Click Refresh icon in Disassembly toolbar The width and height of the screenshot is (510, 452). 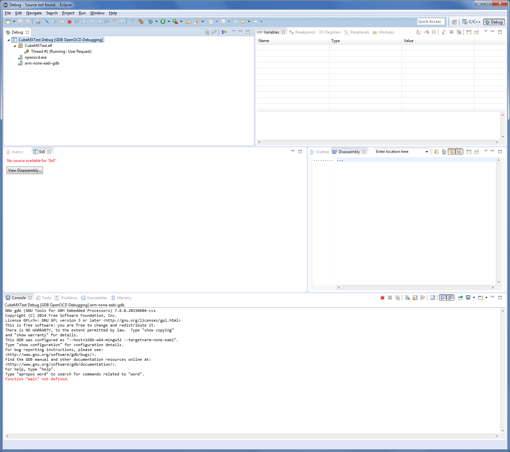point(436,152)
